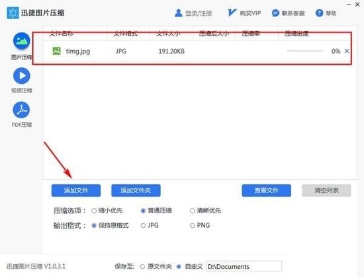This screenshot has width=364, height=278.
Task: Switch to 视频压缩 video compression icon
Action: [22, 76]
